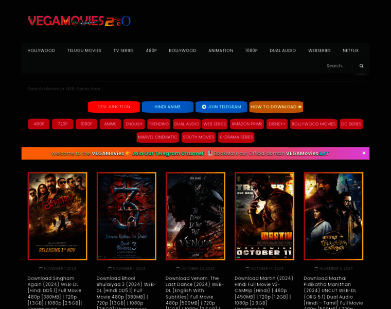Open the Download Singham Again title link

(x=56, y=293)
